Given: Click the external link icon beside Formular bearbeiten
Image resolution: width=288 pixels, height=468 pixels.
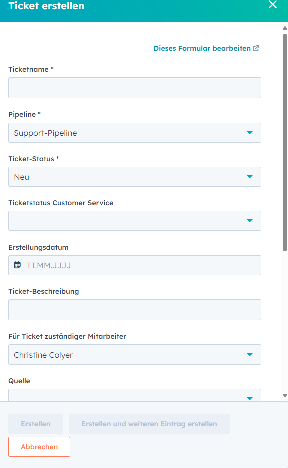Looking at the screenshot, I should pos(256,48).
